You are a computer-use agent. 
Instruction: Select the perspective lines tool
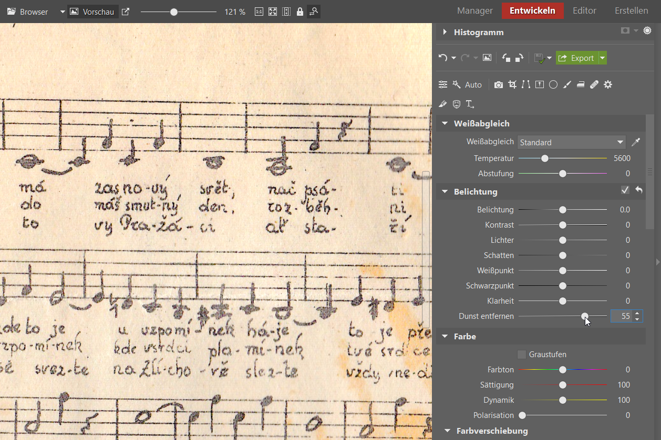(526, 84)
